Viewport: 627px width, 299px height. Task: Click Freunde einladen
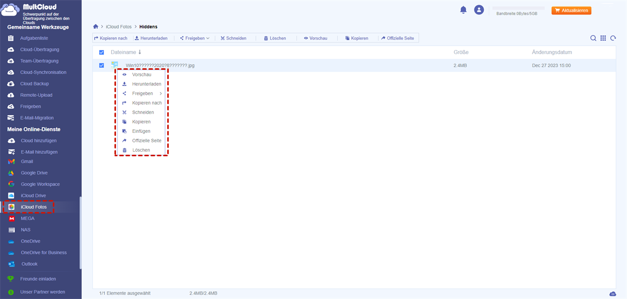point(38,279)
